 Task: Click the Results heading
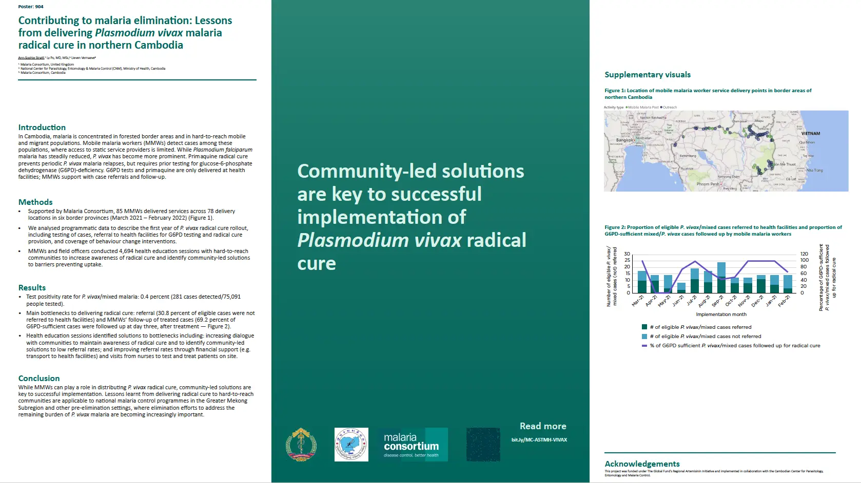[x=32, y=288]
